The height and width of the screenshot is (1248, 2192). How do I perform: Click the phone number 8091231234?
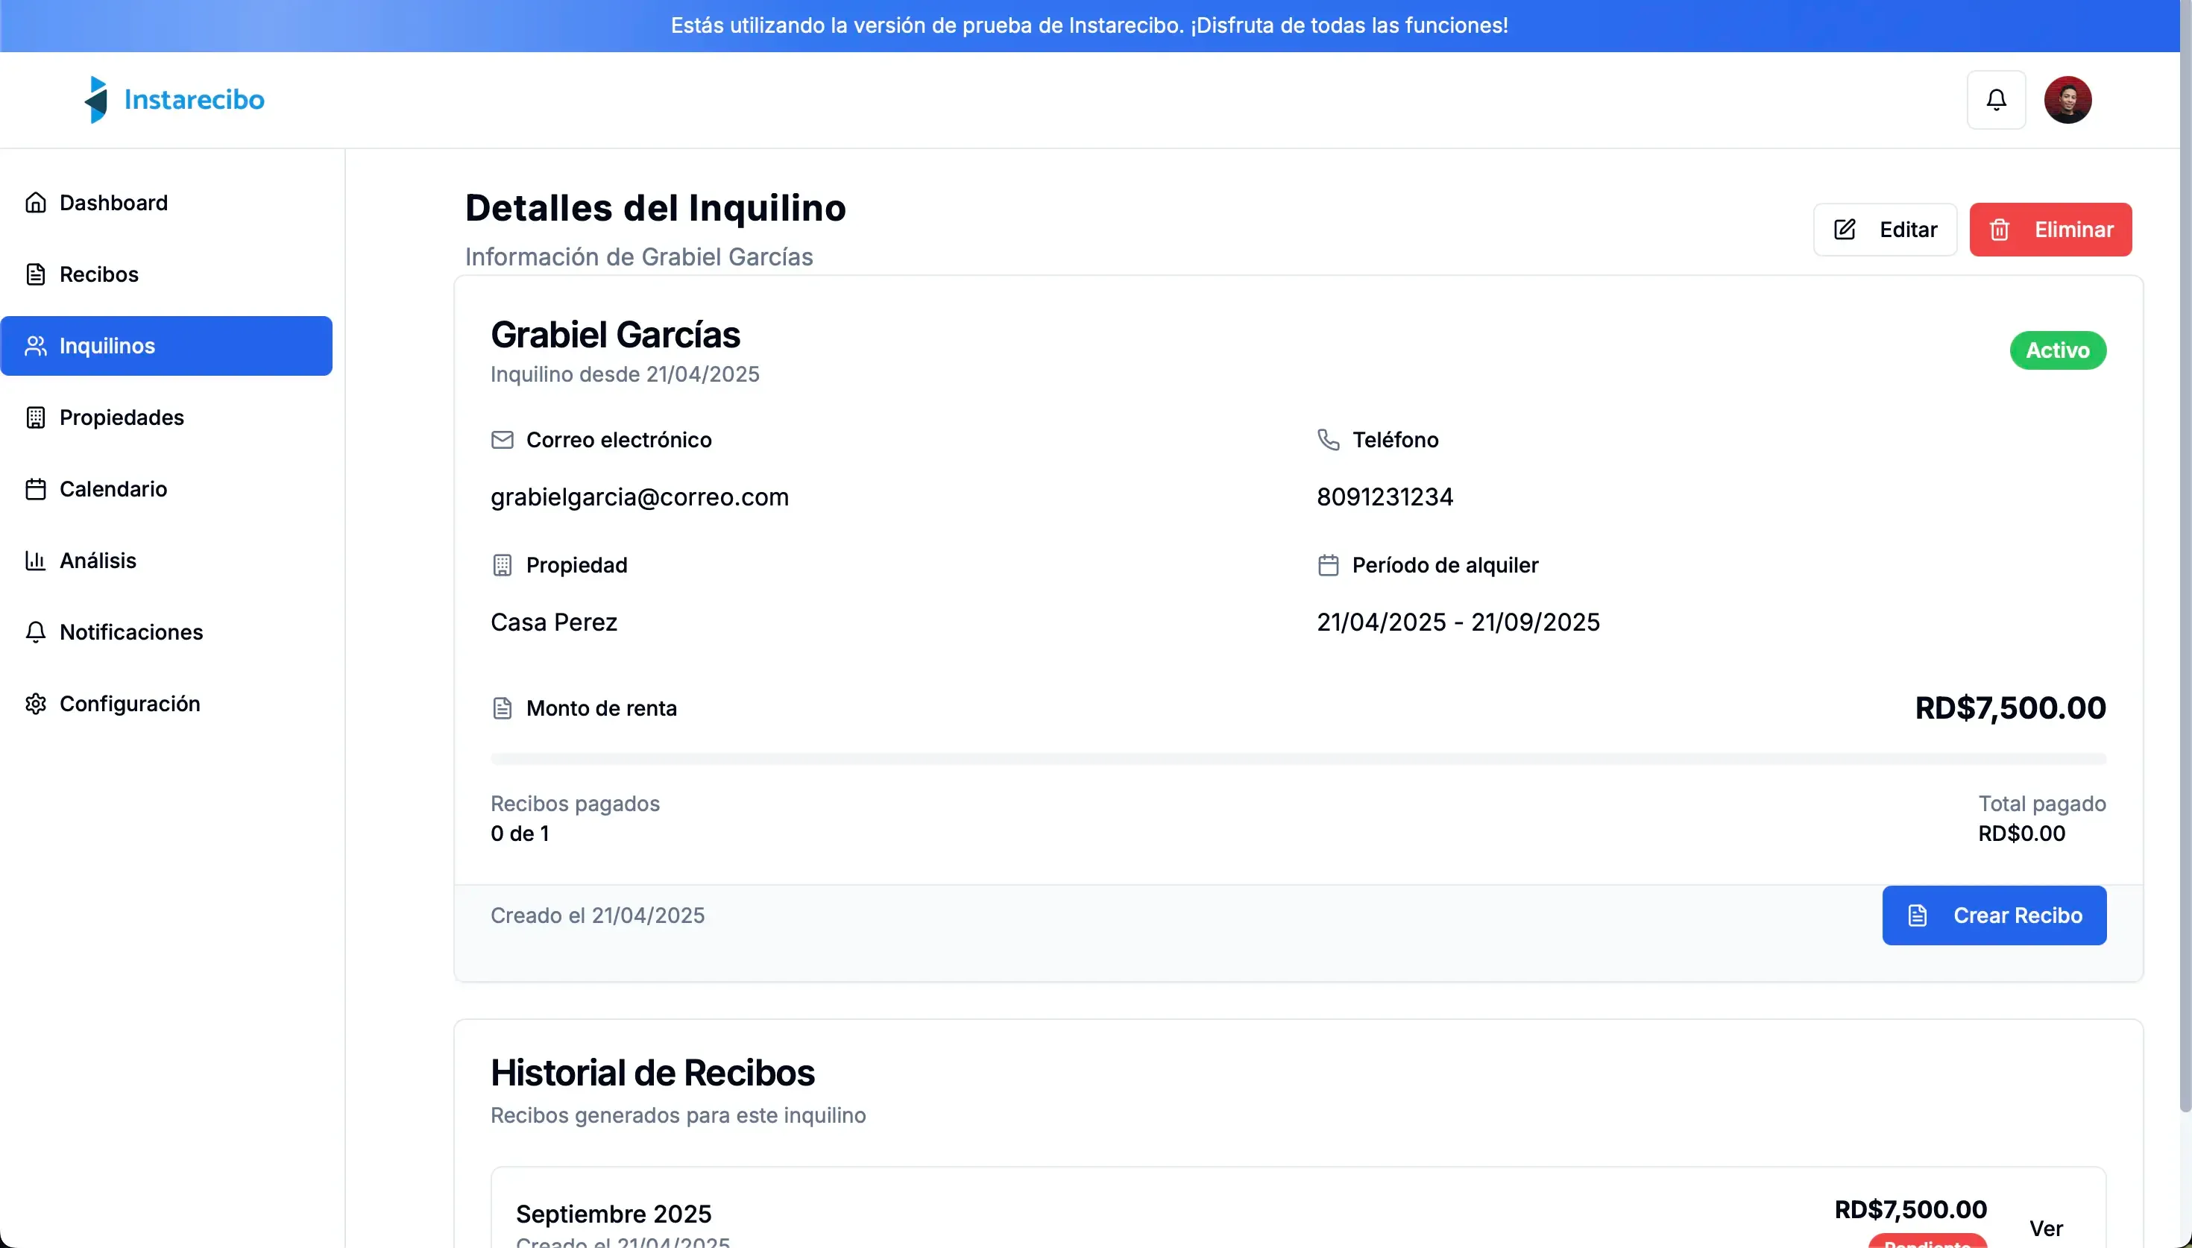coord(1385,497)
